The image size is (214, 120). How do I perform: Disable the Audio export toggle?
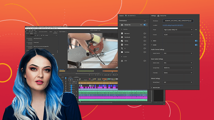pyautogui.click(x=196, y=45)
